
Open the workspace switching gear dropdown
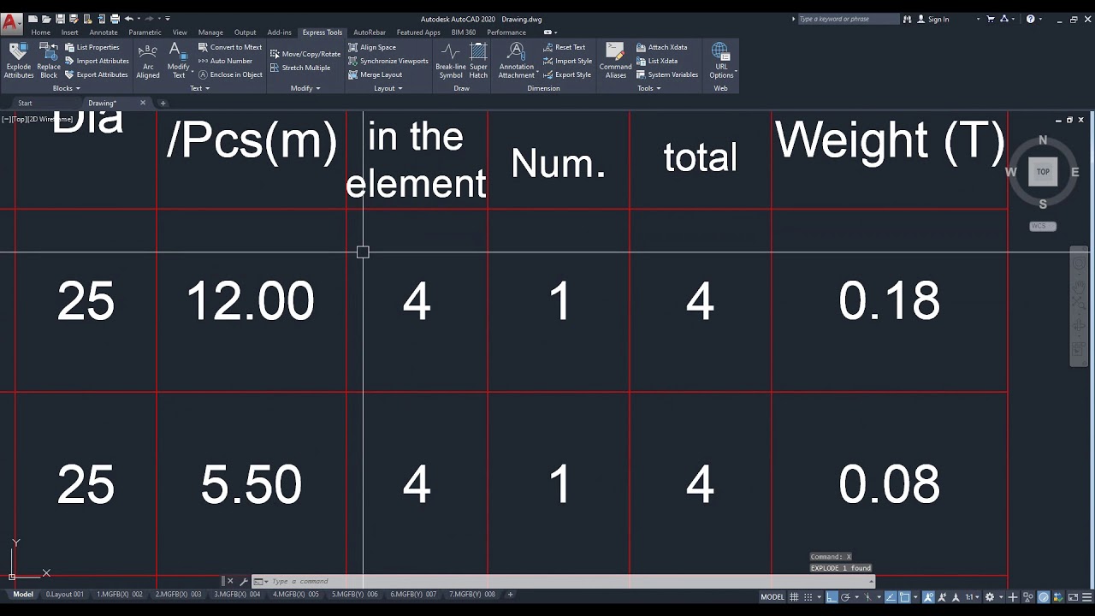(993, 597)
